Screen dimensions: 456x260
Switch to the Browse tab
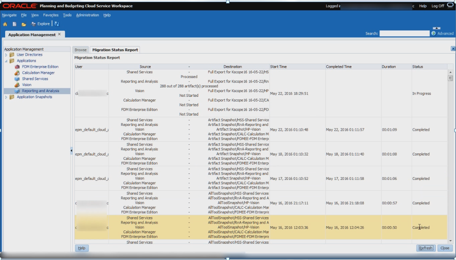click(80, 50)
